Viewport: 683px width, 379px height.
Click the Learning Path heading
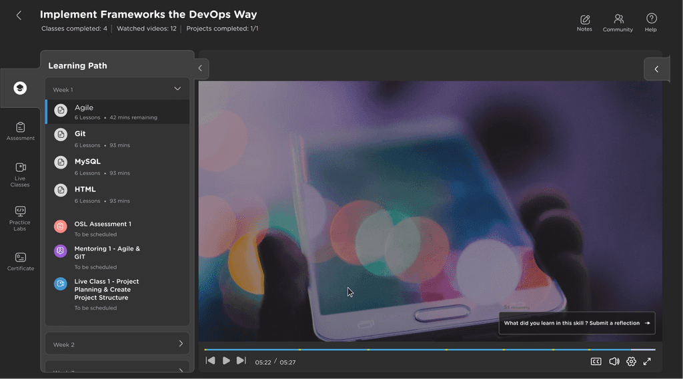click(x=77, y=66)
